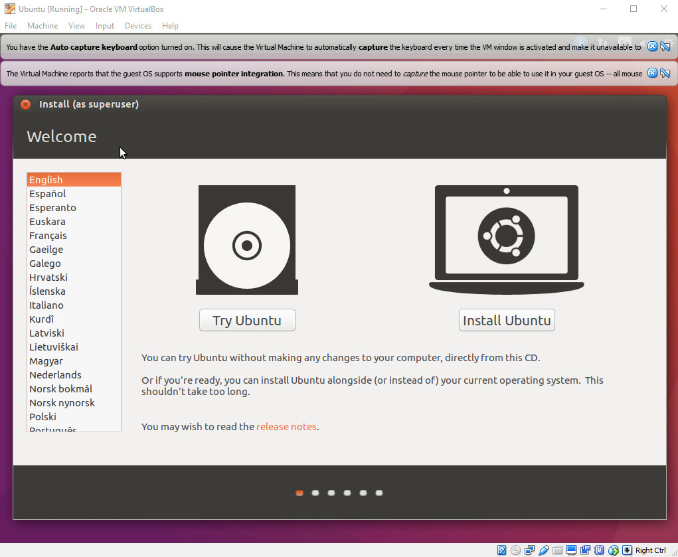Select English in the language list
The height and width of the screenshot is (557, 678).
tap(74, 179)
